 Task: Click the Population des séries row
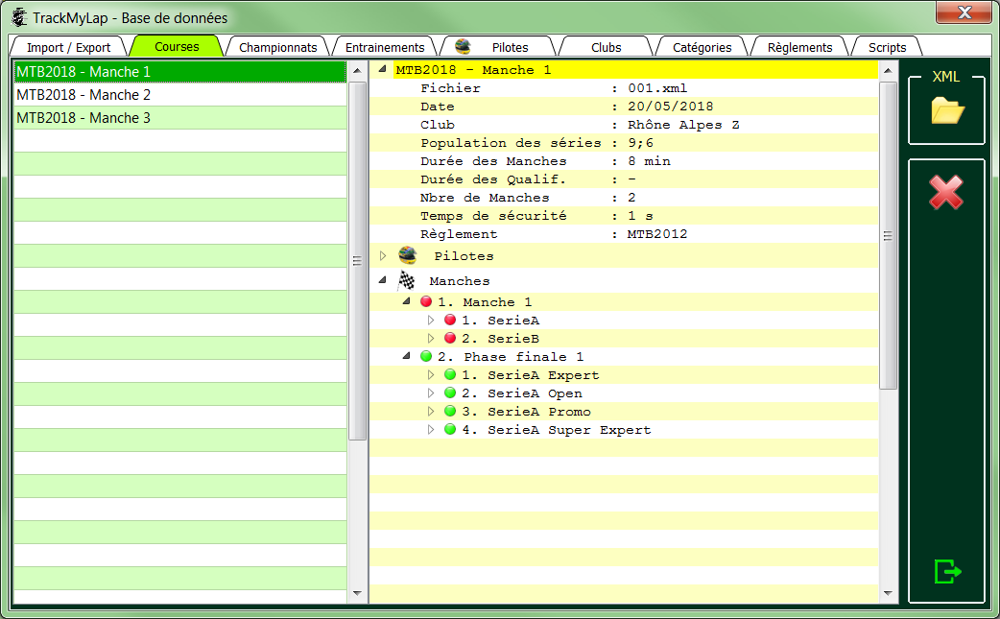coord(624,143)
